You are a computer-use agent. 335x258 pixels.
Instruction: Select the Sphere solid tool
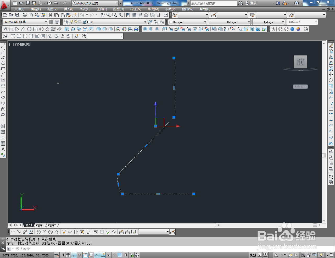[29, 29]
